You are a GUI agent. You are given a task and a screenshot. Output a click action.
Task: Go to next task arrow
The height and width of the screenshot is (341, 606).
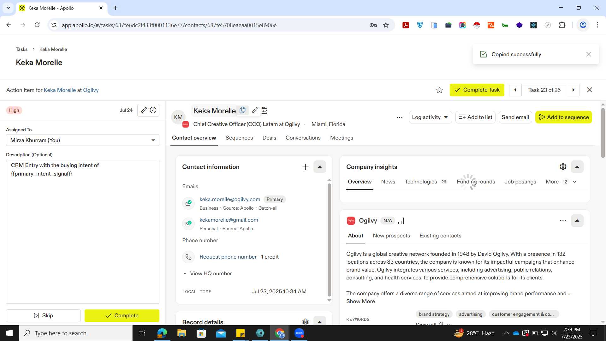coord(573,90)
